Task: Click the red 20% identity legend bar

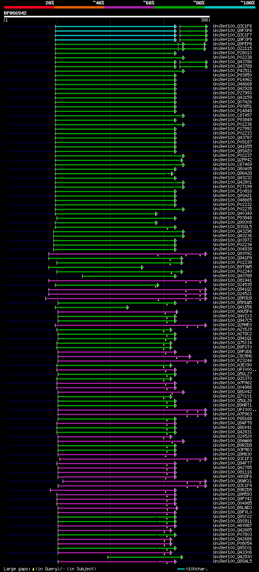Action: [x=29, y=7]
